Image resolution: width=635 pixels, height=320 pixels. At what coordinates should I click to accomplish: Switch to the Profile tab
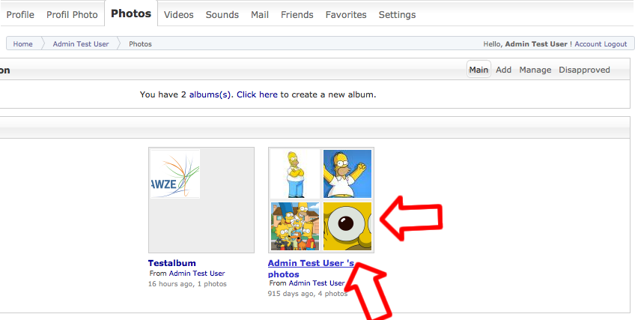20,14
